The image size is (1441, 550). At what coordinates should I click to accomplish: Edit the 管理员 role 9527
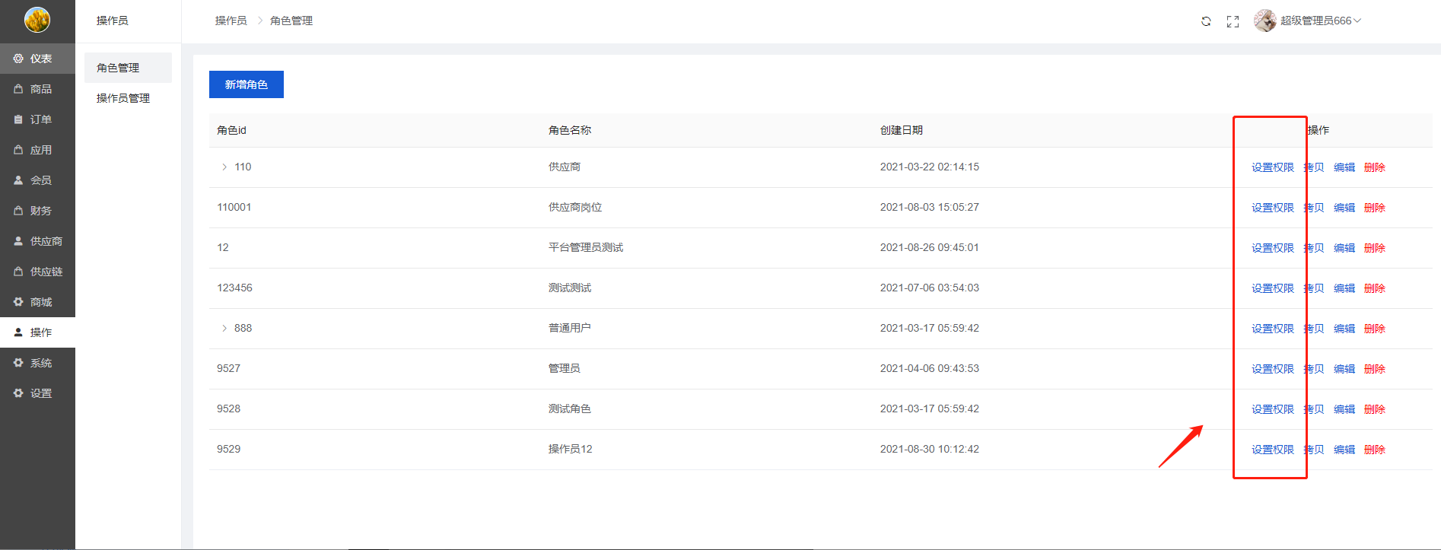coord(1344,369)
